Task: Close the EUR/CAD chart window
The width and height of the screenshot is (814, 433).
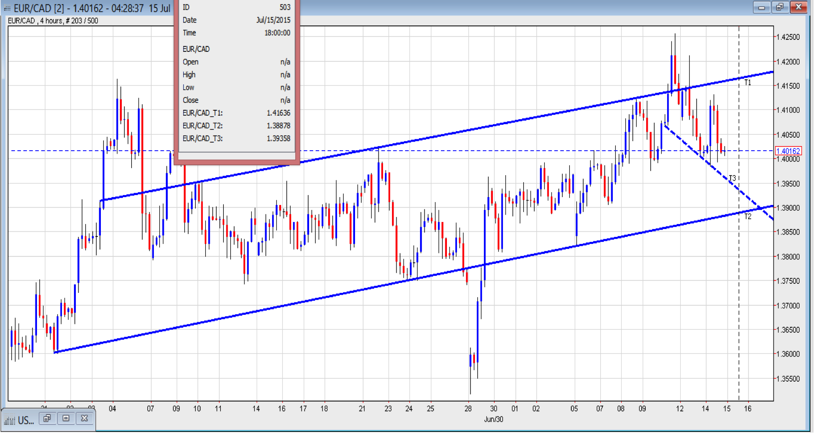Action: point(798,7)
